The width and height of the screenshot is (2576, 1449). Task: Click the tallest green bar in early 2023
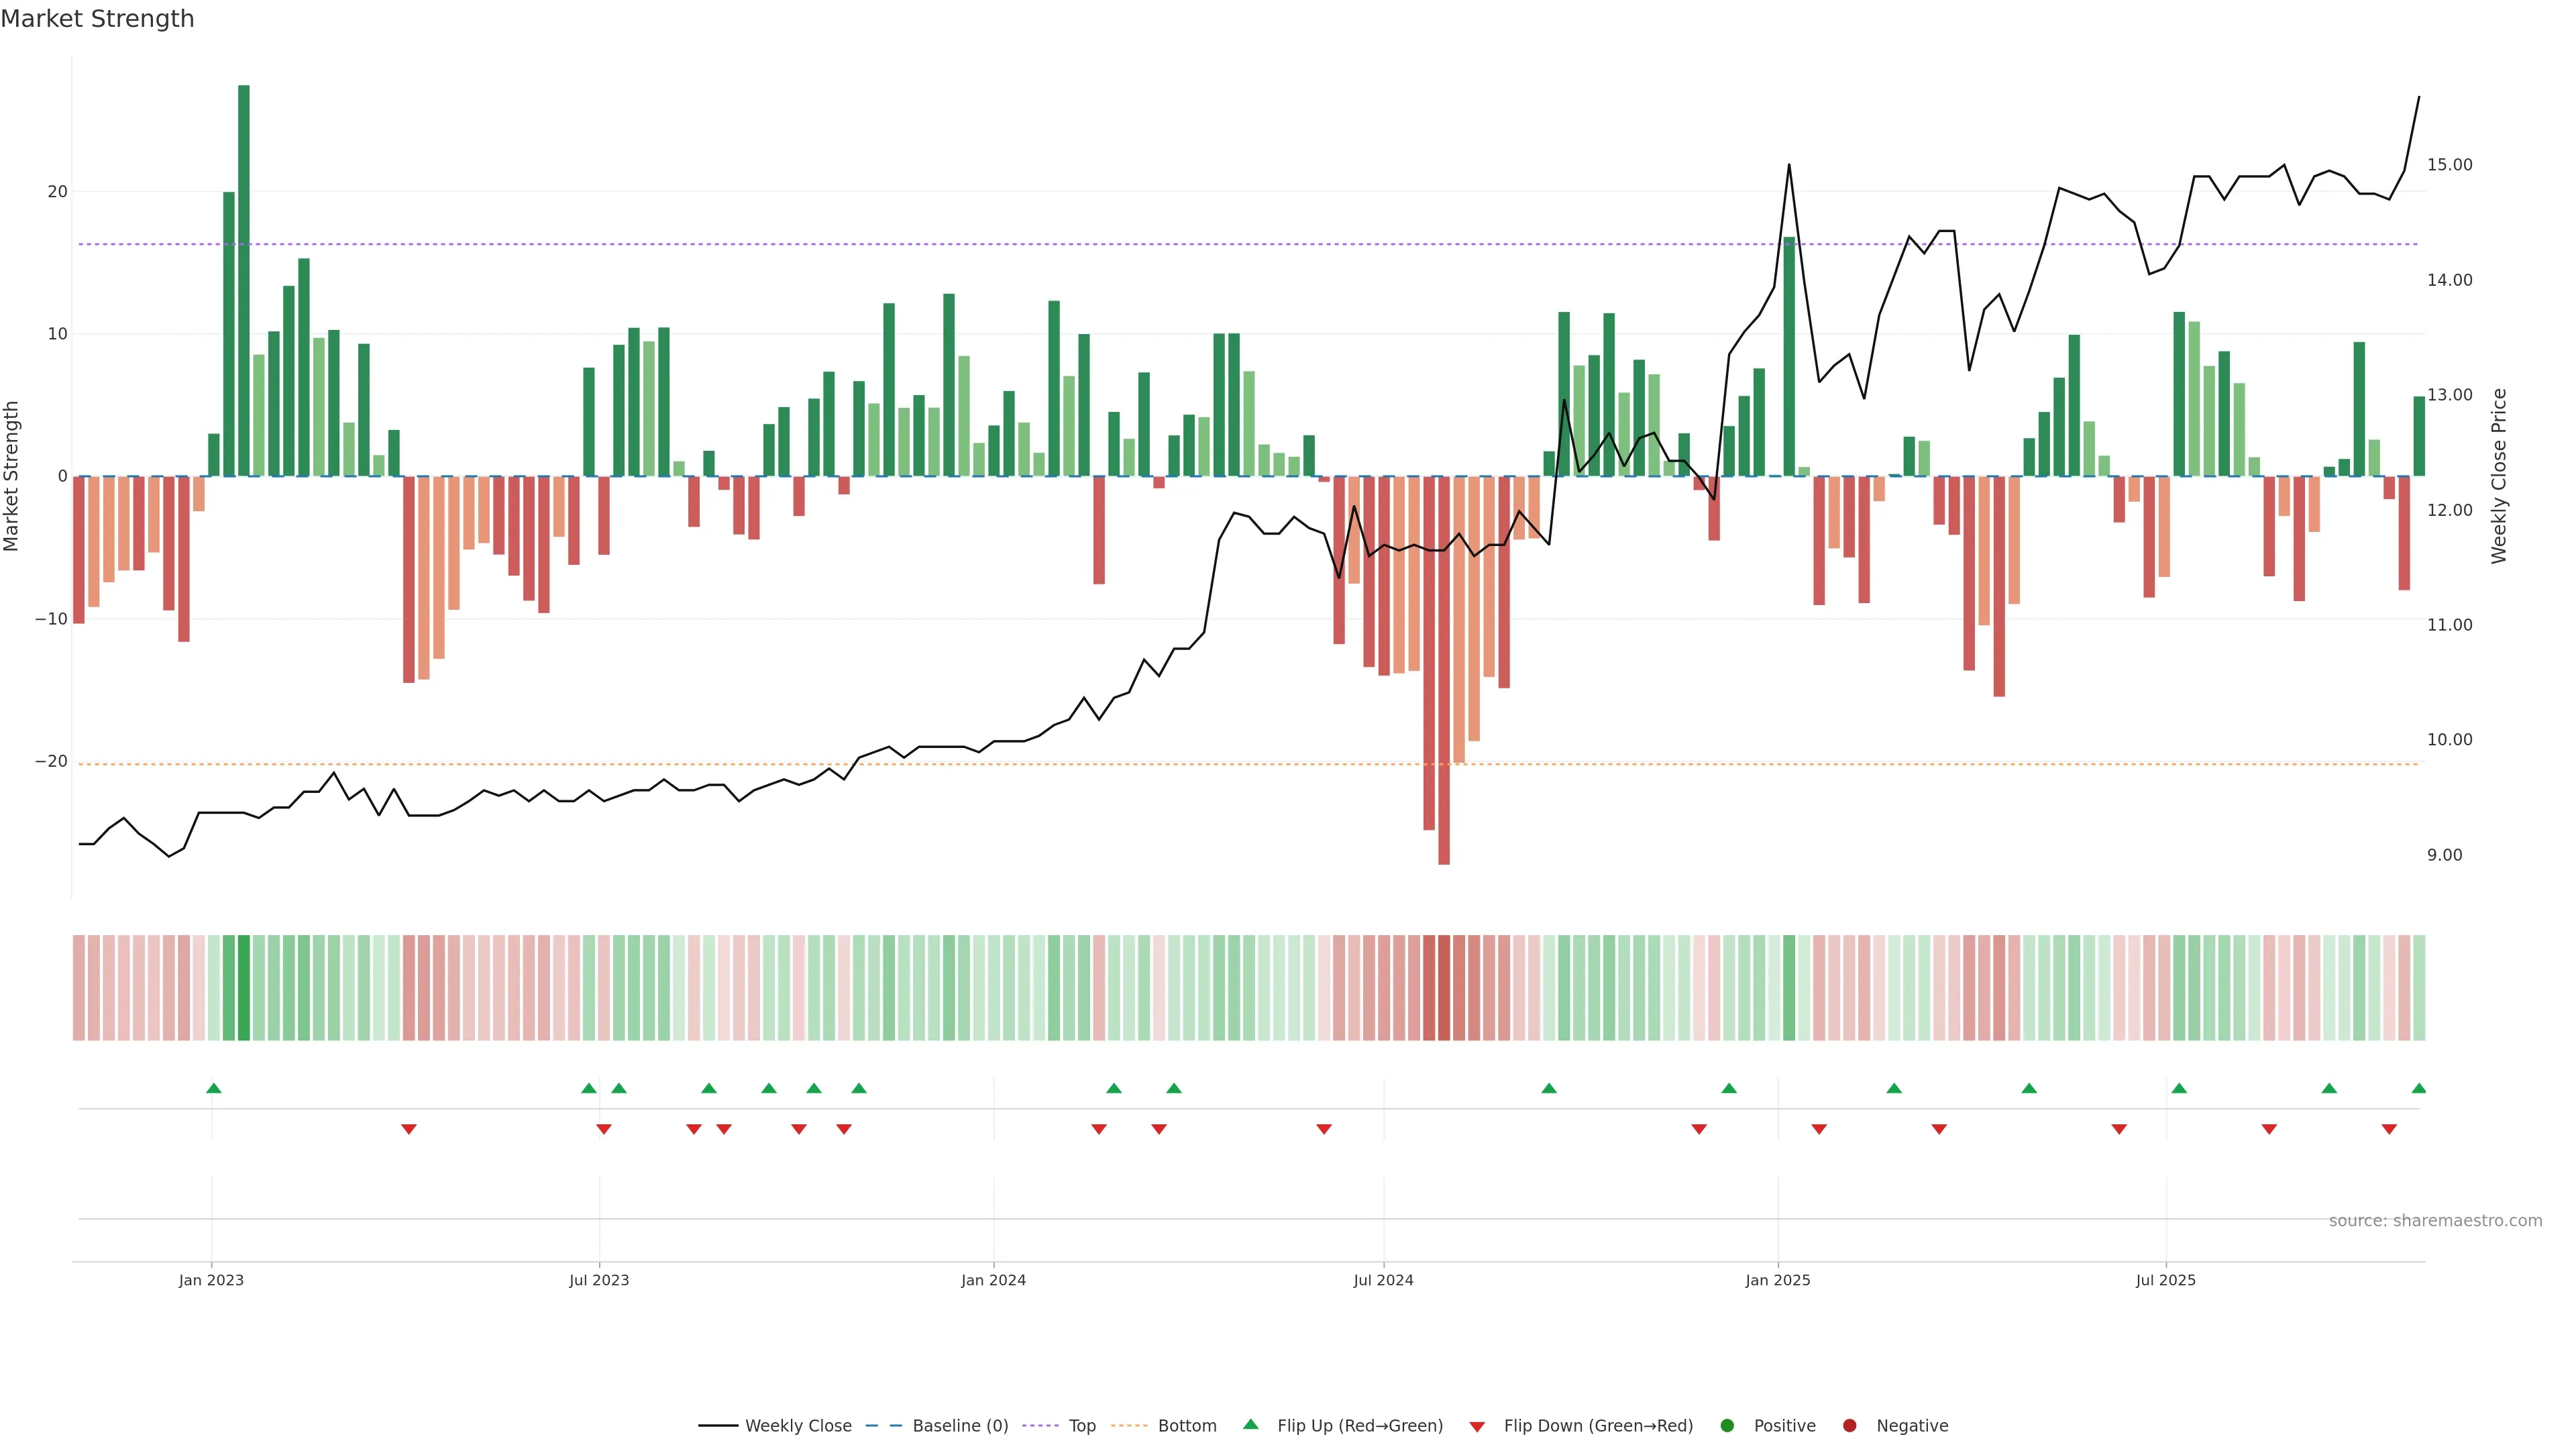[244, 280]
